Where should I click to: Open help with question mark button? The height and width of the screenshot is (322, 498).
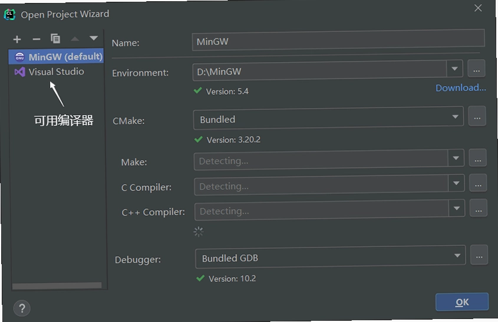coord(22,308)
